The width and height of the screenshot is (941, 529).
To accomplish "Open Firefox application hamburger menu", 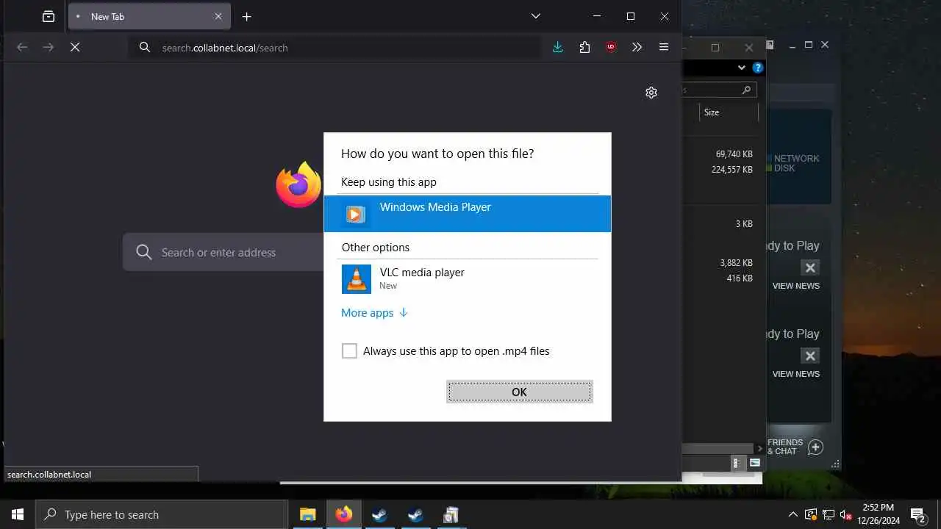I will pos(664,47).
